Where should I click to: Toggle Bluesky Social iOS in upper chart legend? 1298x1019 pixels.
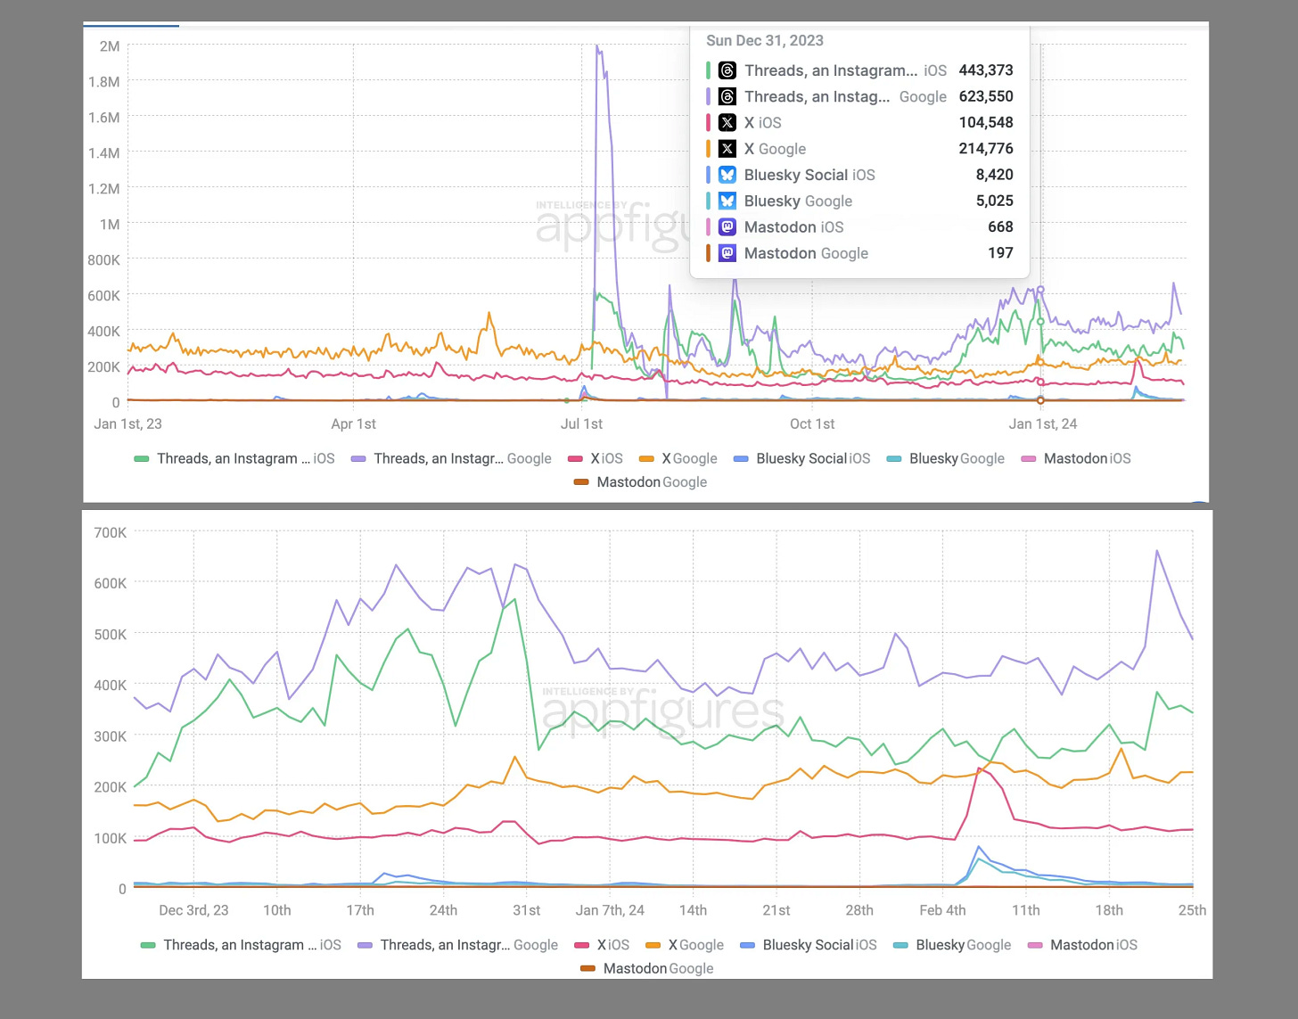801,458
